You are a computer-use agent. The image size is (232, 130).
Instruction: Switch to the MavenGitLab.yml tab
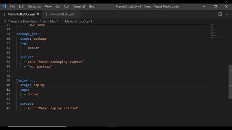[62, 14]
